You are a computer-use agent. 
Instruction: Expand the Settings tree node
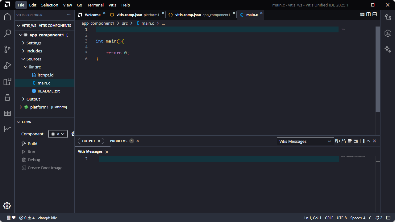point(34,43)
